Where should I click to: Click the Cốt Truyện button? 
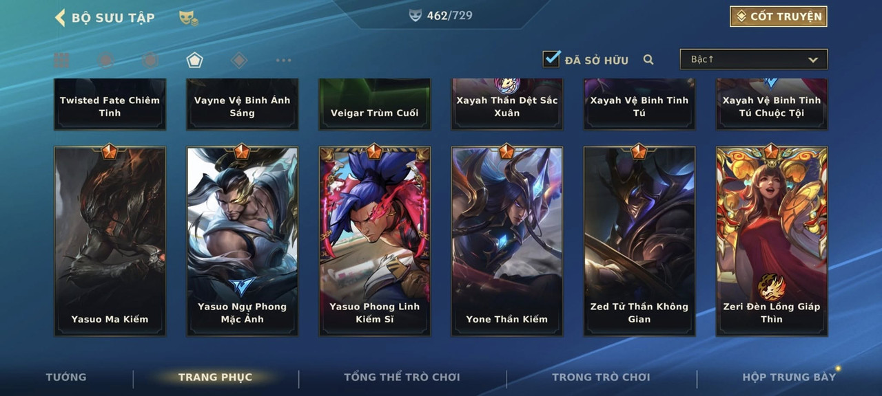click(779, 16)
